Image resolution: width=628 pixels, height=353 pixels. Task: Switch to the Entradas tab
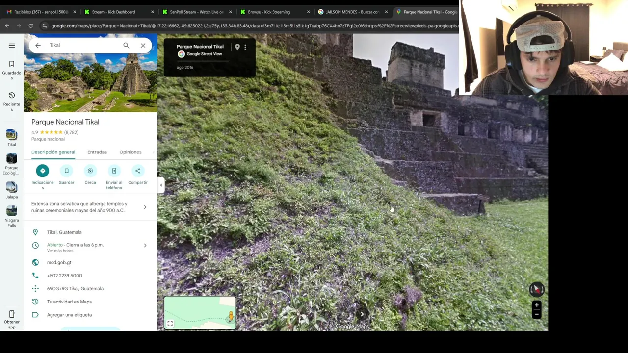click(97, 152)
